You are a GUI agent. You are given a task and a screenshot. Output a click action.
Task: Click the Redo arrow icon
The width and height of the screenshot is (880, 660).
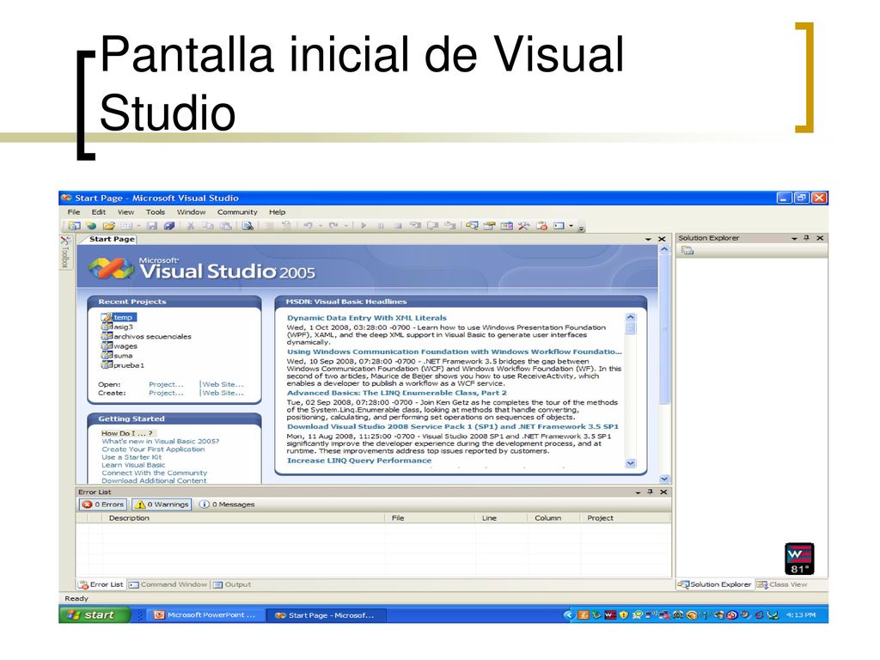[x=333, y=226]
